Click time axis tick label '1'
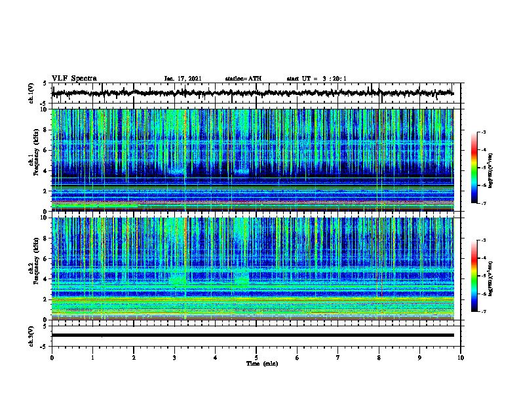Screen dimensions: 519x401 pos(92,358)
